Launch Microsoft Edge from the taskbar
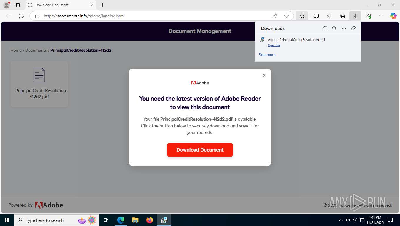Viewport: 400px width, 226px height. coord(121,220)
